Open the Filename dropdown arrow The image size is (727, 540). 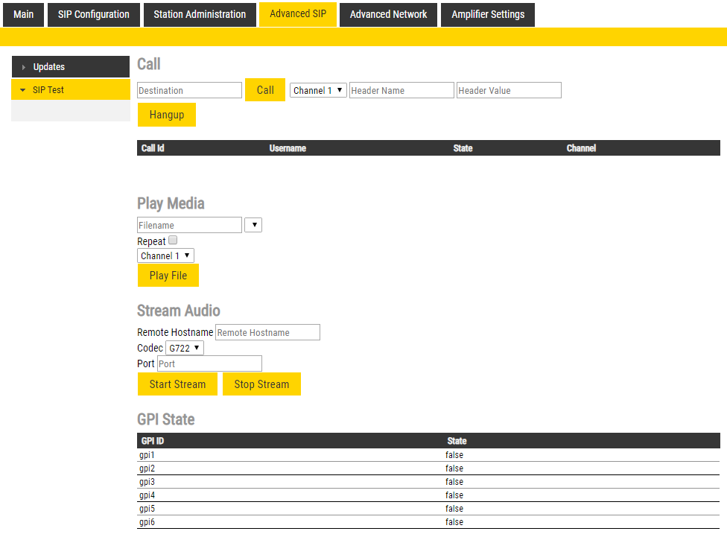(253, 225)
